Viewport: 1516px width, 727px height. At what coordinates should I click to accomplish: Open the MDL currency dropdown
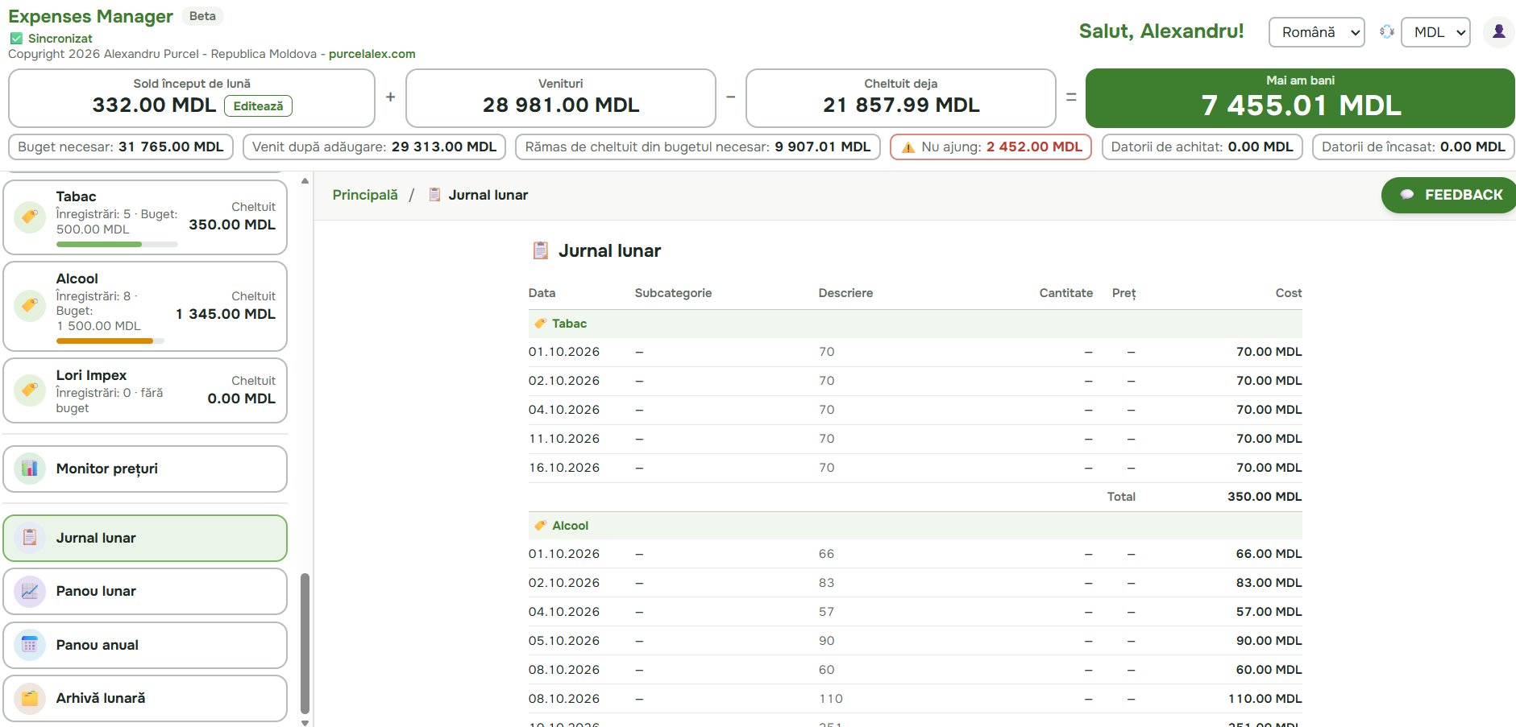(1435, 32)
